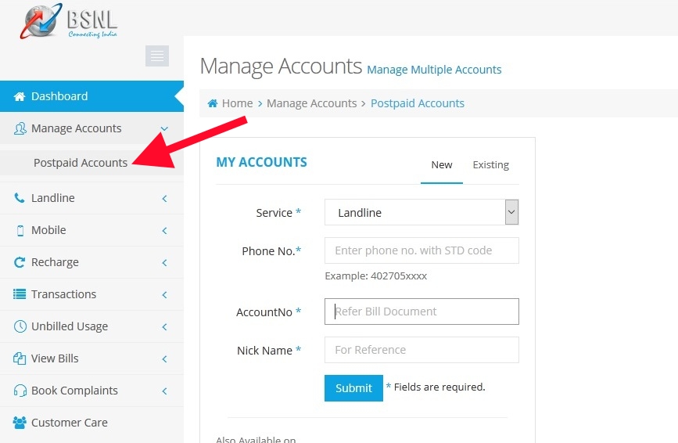Collapse the Manage Accounts chevron
This screenshot has height=443, width=678.
[164, 128]
